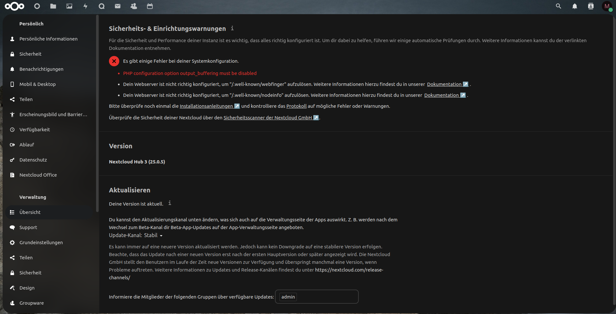Click 'Nextcloud Hub 3 (25.0.5)' version text
This screenshot has width=616, height=314.
(x=137, y=162)
